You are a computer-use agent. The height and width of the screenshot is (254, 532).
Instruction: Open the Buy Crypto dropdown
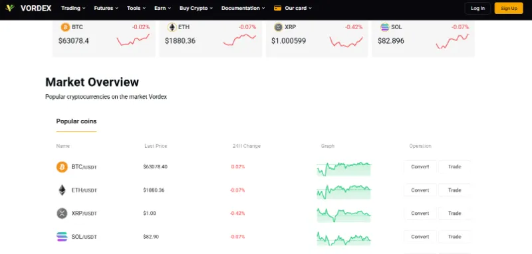click(196, 8)
